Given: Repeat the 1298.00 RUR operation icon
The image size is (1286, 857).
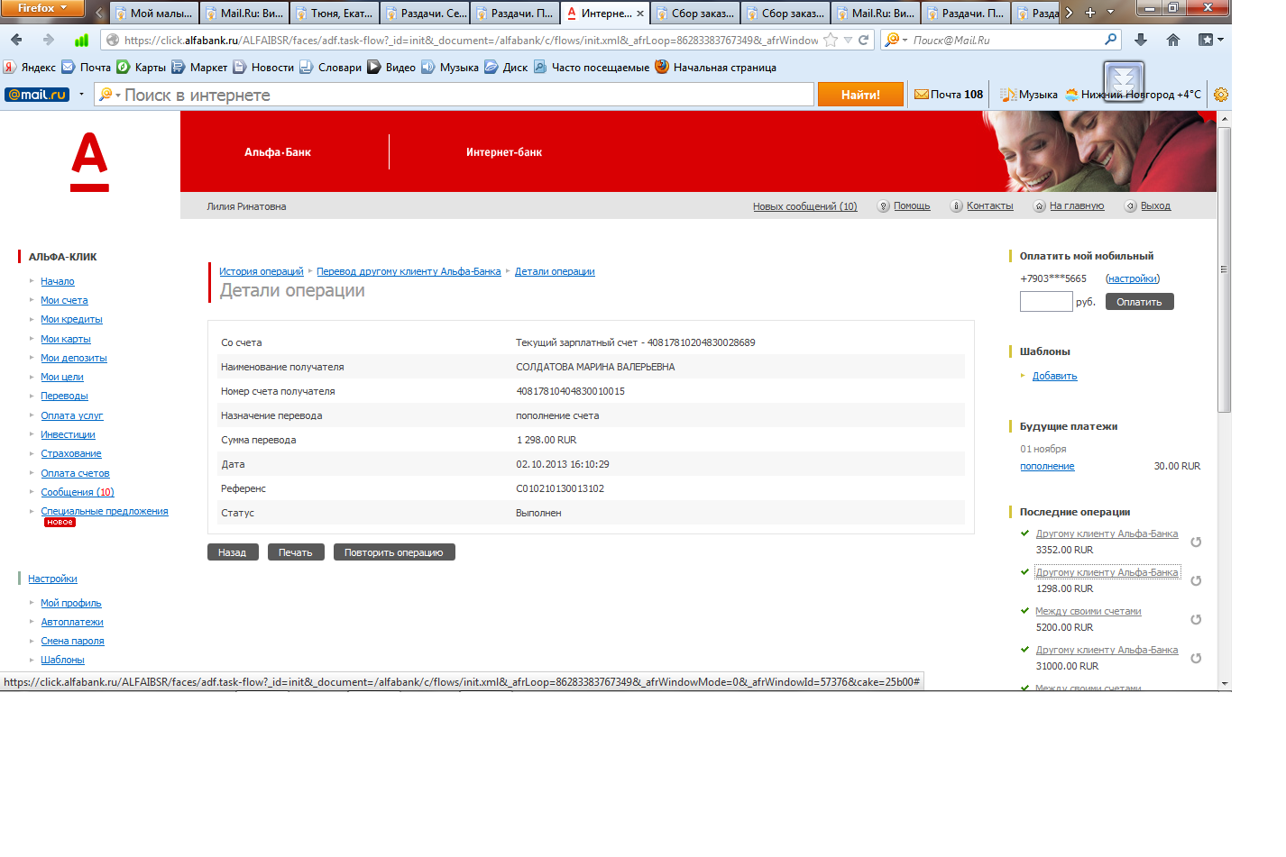Looking at the screenshot, I should (1196, 580).
